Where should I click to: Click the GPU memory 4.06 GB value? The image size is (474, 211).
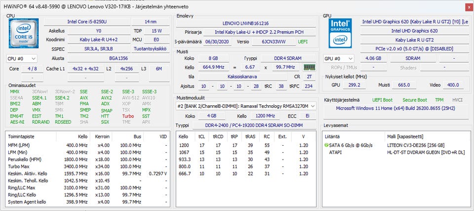click(x=373, y=58)
